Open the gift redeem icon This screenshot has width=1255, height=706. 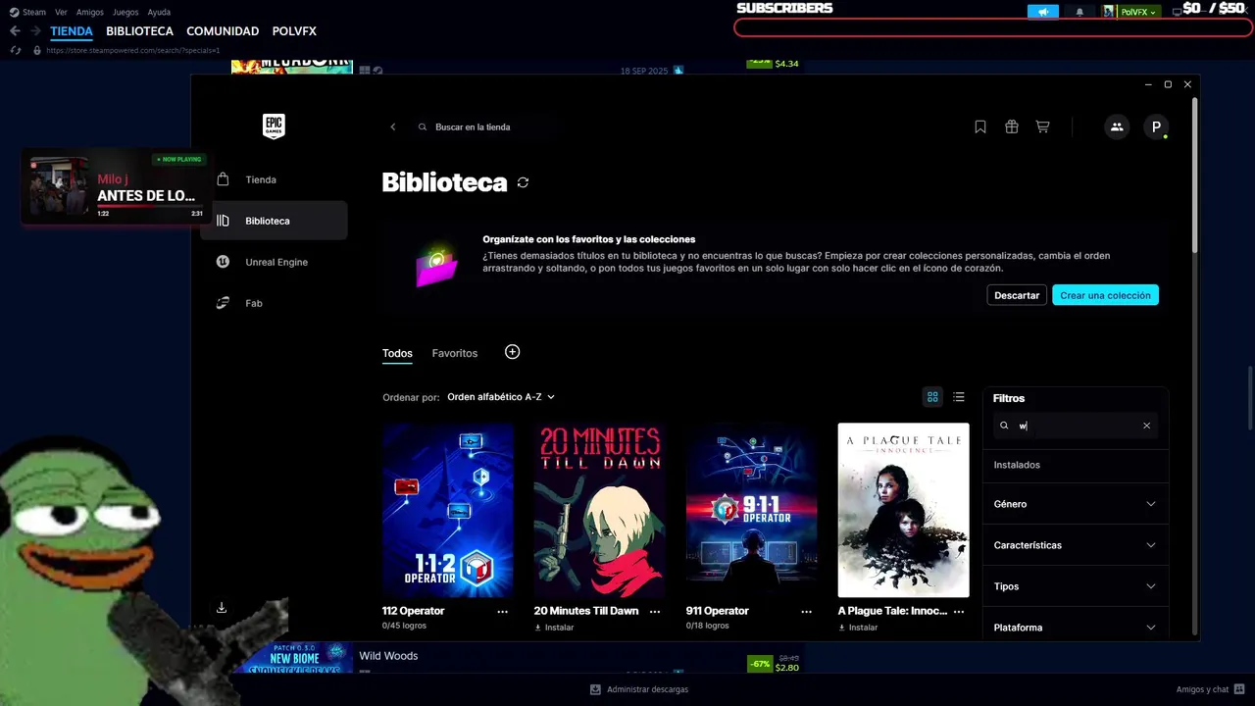pos(1012,126)
